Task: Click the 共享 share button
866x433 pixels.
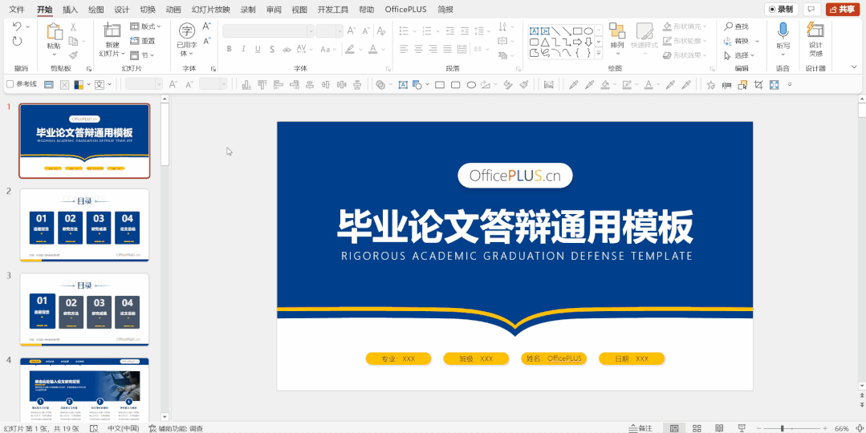Action: click(843, 10)
